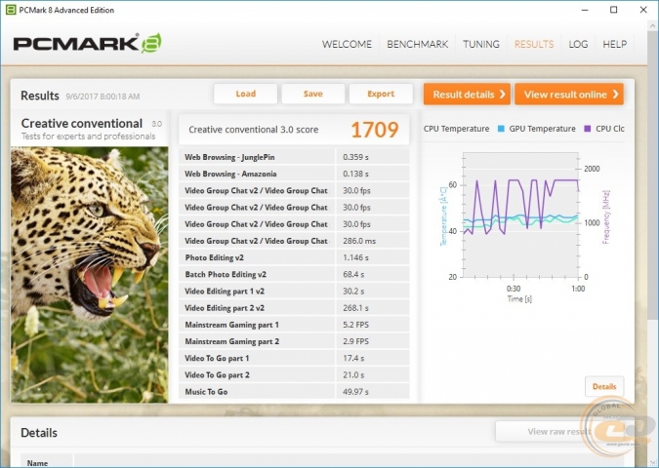Select Video To Go part 1 row
Image resolution: width=659 pixels, height=468 pixels.
point(294,359)
